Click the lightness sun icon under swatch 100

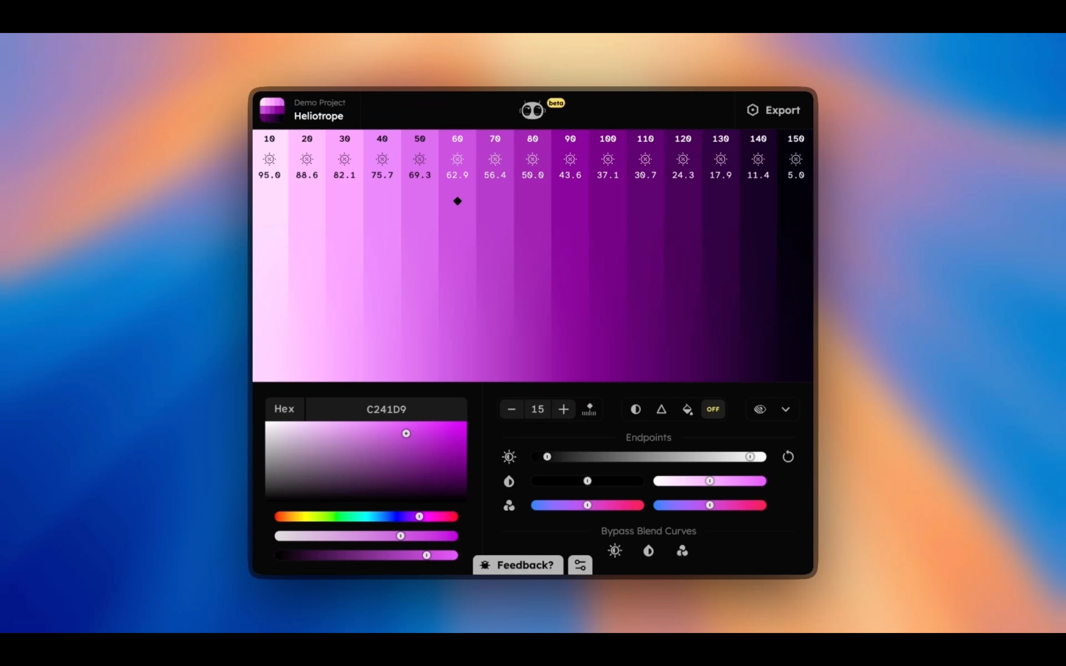tap(608, 159)
